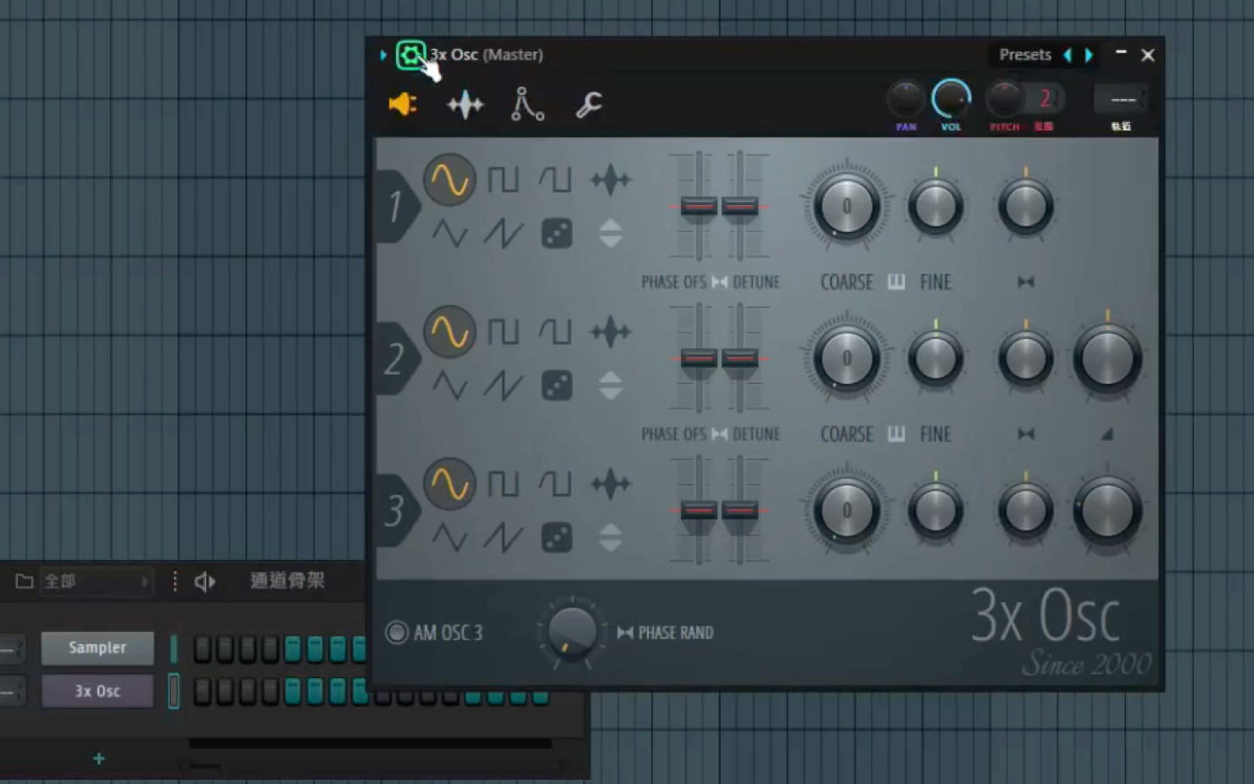Toggle first step of Sampler pattern
Viewport: 1254px width, 784px height.
point(202,648)
